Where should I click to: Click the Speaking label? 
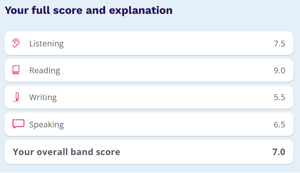click(x=46, y=125)
